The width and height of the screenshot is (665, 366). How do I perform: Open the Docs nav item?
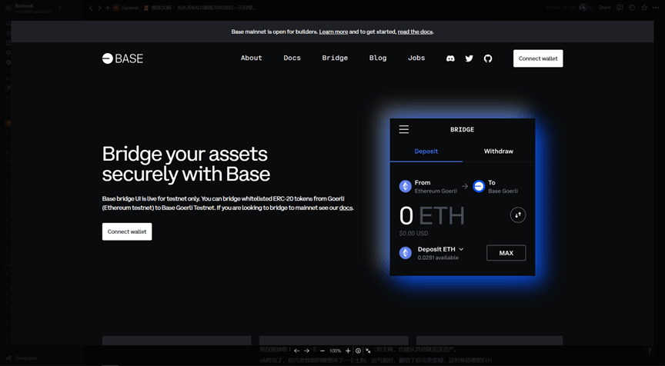[292, 58]
